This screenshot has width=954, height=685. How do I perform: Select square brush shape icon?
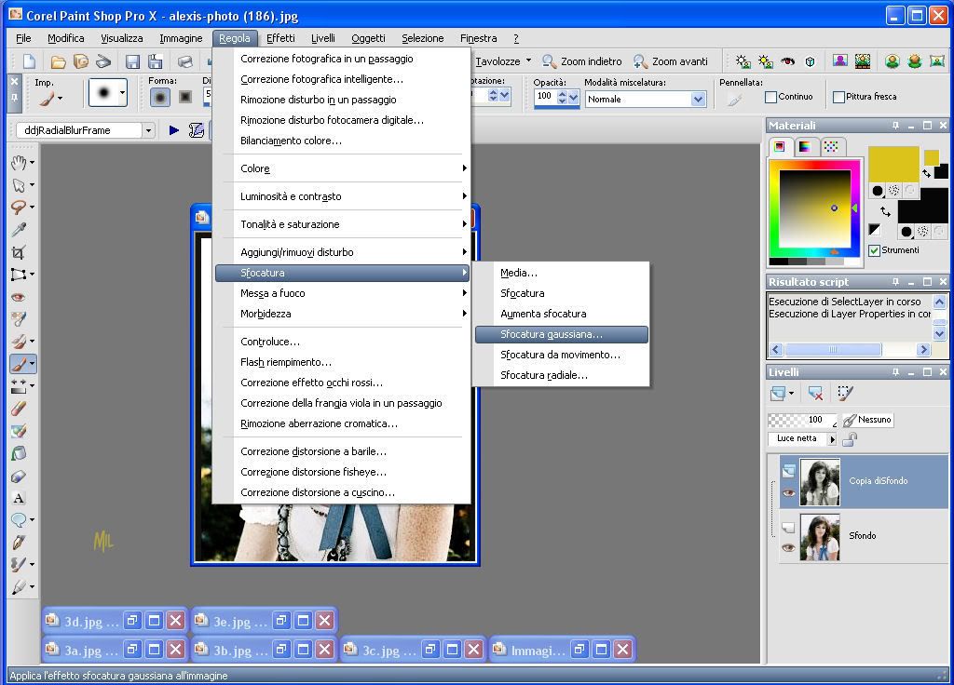[185, 97]
